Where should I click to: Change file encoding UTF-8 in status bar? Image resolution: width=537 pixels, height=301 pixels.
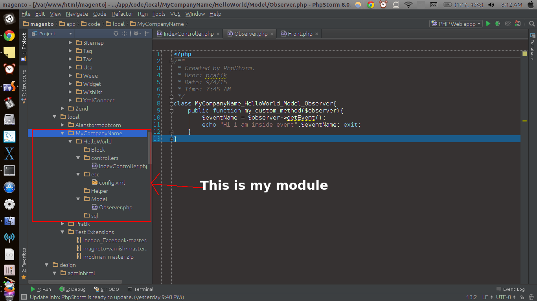pos(506,297)
